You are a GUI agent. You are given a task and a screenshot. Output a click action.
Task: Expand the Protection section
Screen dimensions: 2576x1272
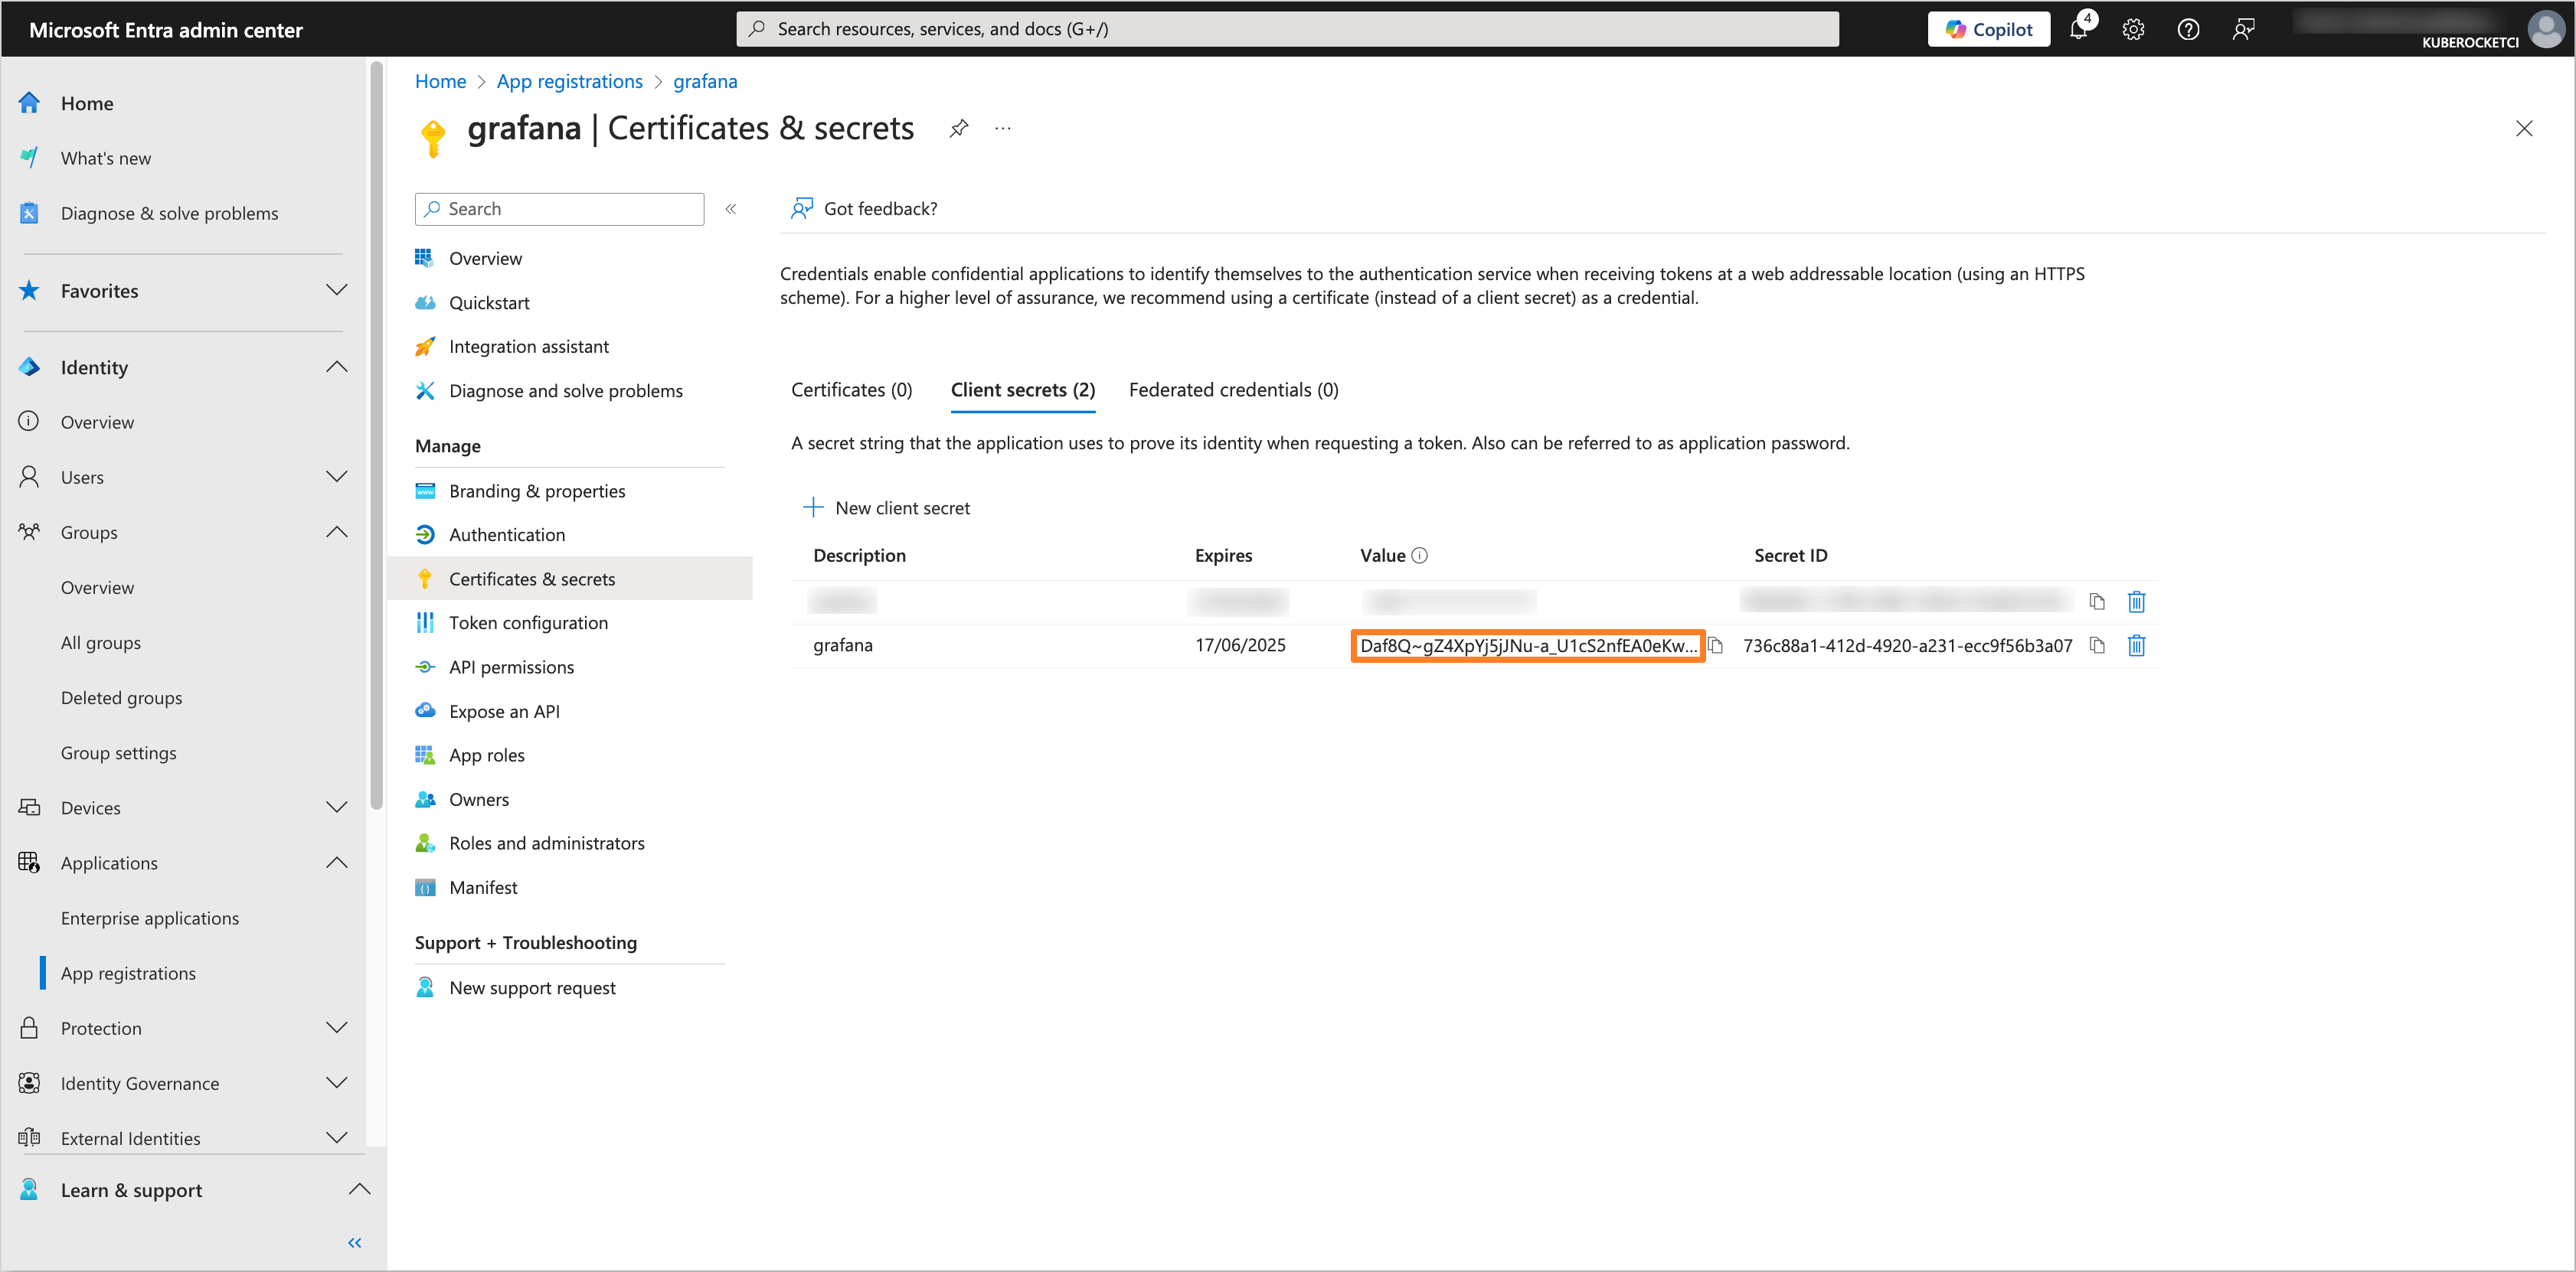pos(337,1027)
